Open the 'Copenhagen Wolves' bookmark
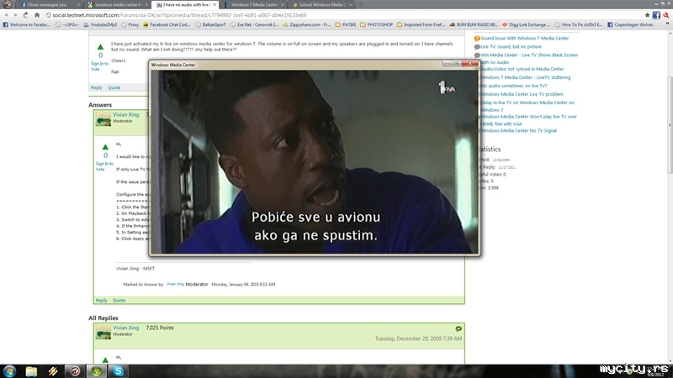Image resolution: width=673 pixels, height=378 pixels. (630, 25)
